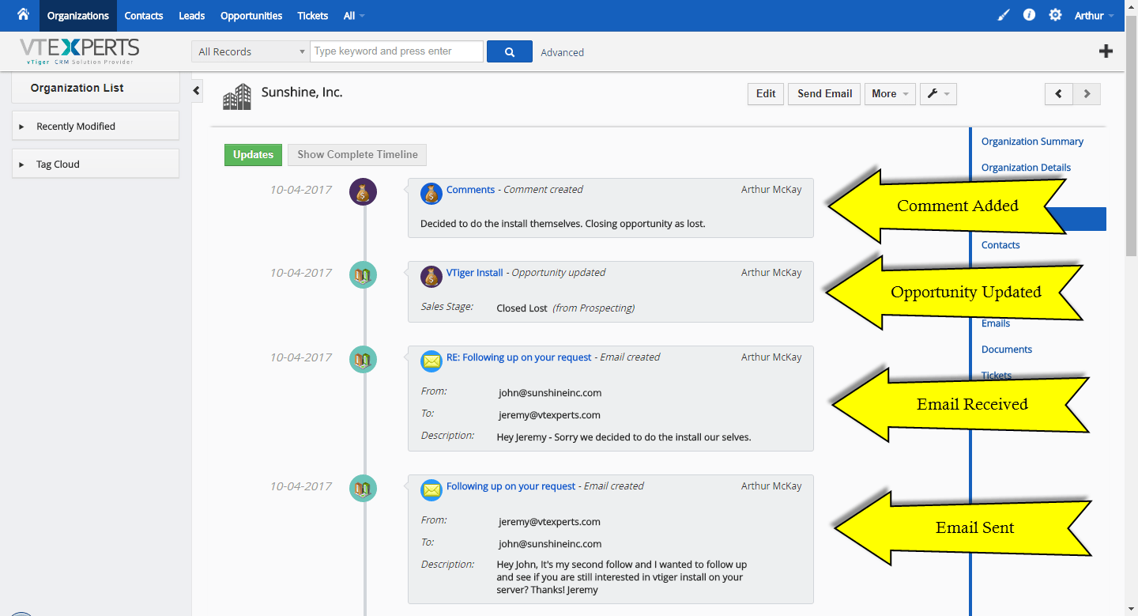Open the theme customizer paintbrush icon
1138x616 pixels.
point(1003,14)
